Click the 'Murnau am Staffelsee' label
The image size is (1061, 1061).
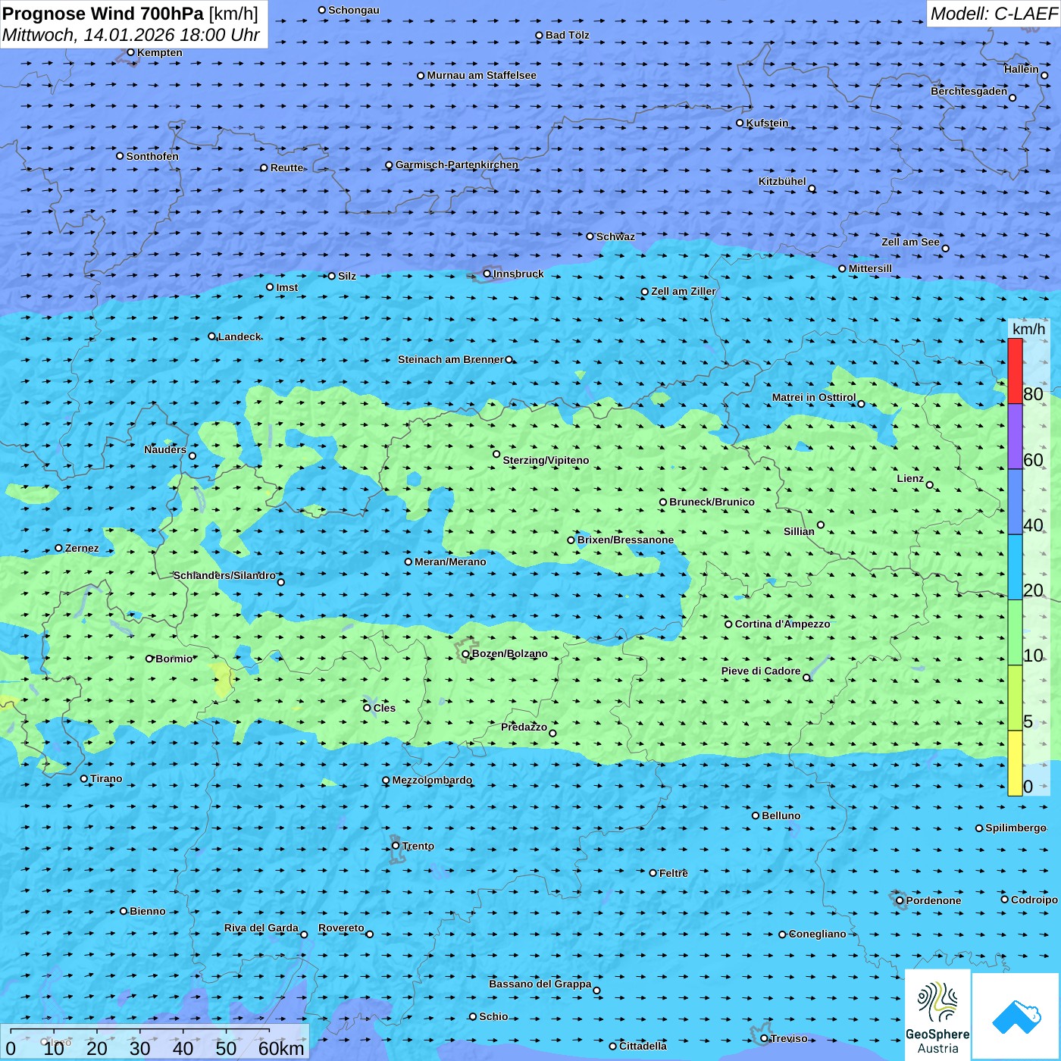(x=481, y=75)
